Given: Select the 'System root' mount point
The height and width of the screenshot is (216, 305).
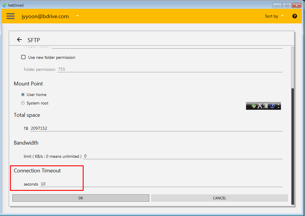Looking at the screenshot, I should tap(23, 103).
